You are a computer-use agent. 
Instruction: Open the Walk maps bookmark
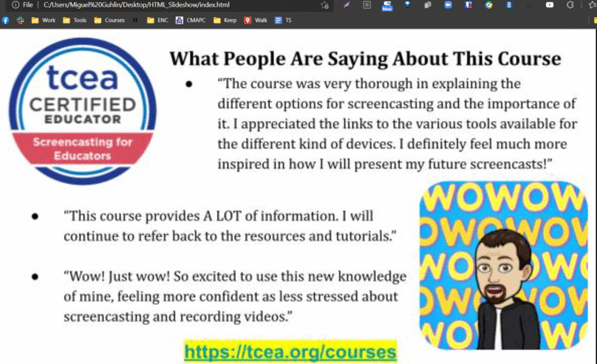[x=256, y=20]
